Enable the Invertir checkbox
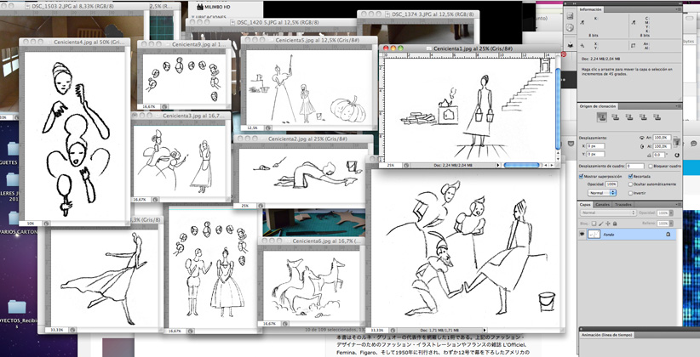The image size is (700, 357). (630, 193)
